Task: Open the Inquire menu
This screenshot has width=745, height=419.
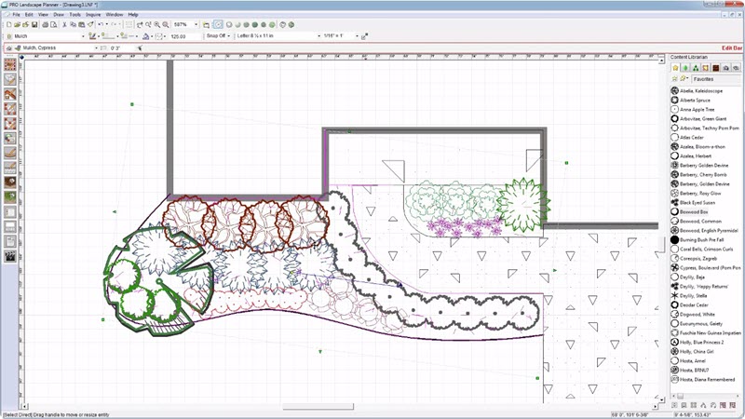Action: click(93, 14)
